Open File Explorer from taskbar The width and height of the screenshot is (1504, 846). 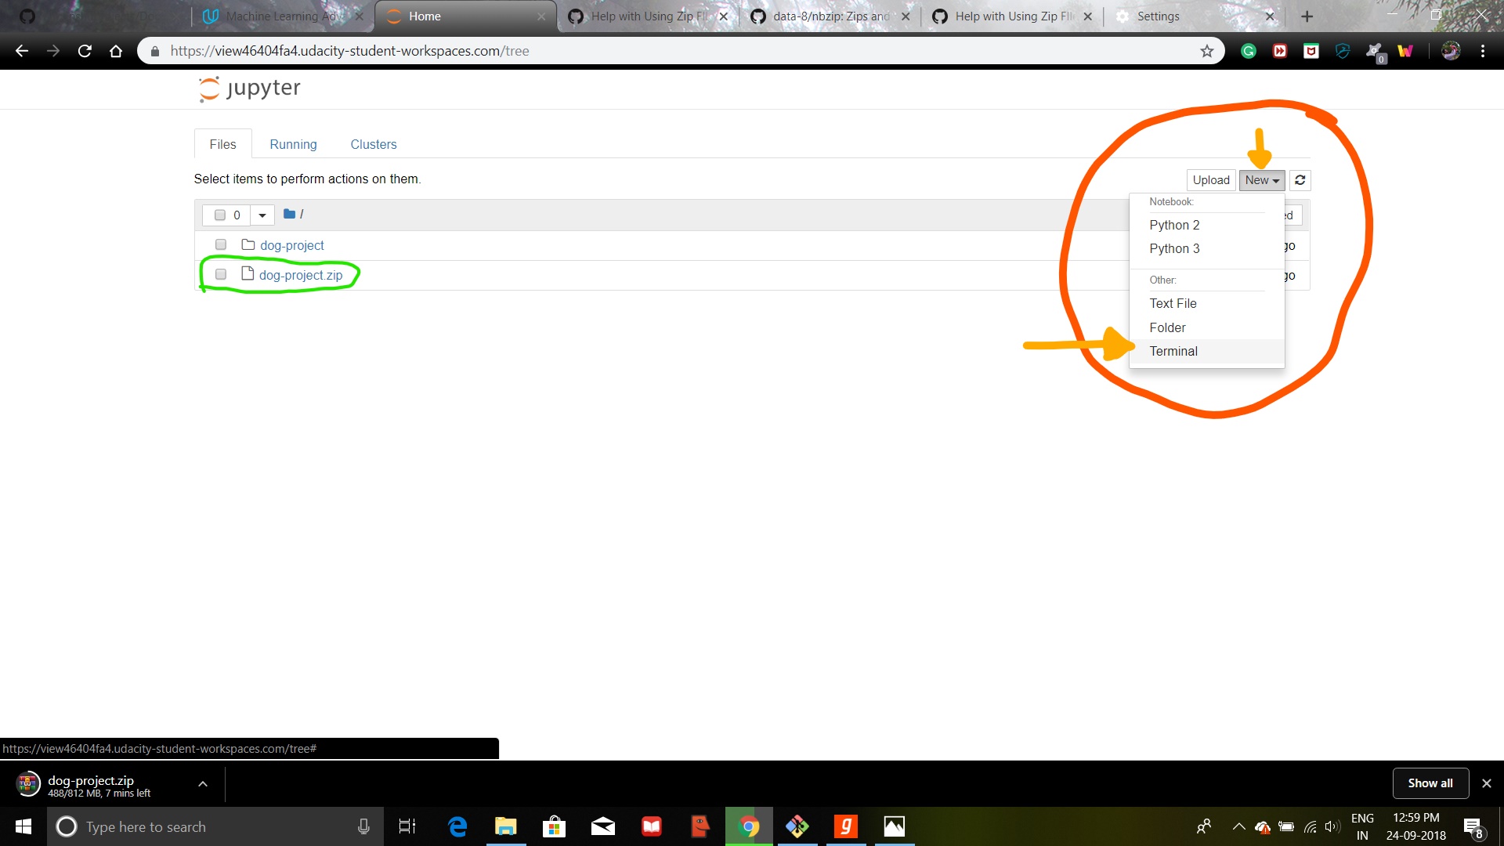pyautogui.click(x=505, y=826)
